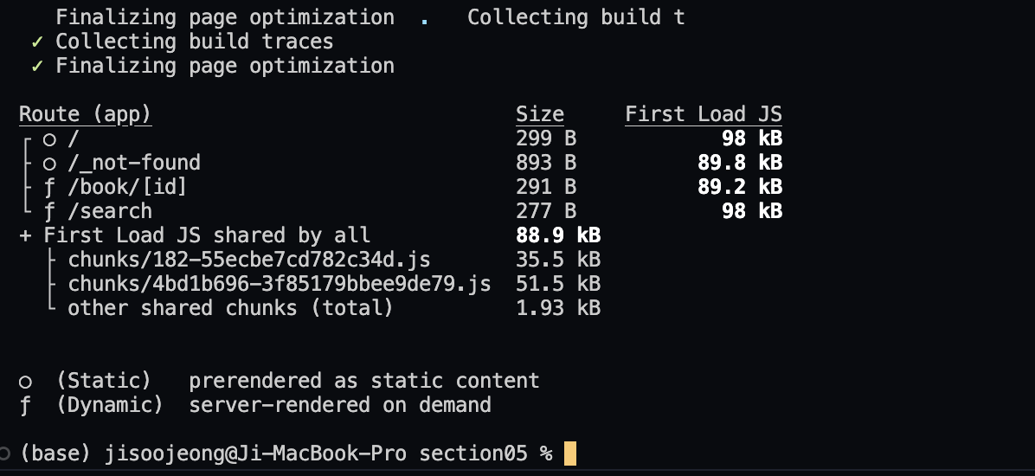Click the Size column header
Image resolution: width=1035 pixels, height=476 pixels.
point(540,115)
